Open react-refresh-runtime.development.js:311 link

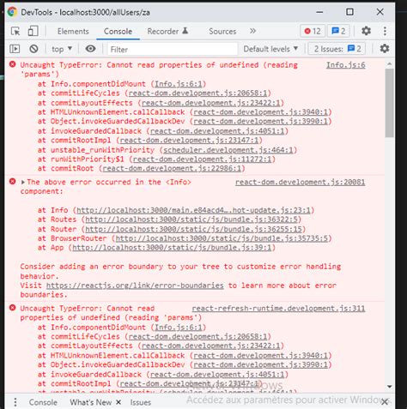pos(278,309)
